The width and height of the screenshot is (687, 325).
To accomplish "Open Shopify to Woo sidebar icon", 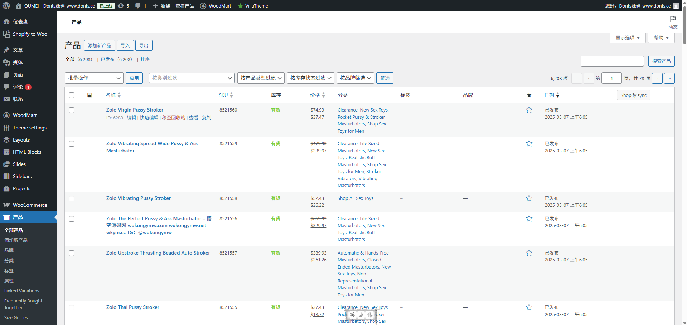I will pyautogui.click(x=6, y=34).
